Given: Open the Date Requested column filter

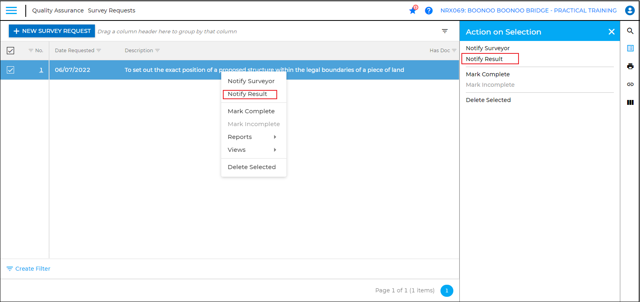Looking at the screenshot, I should [x=99, y=51].
